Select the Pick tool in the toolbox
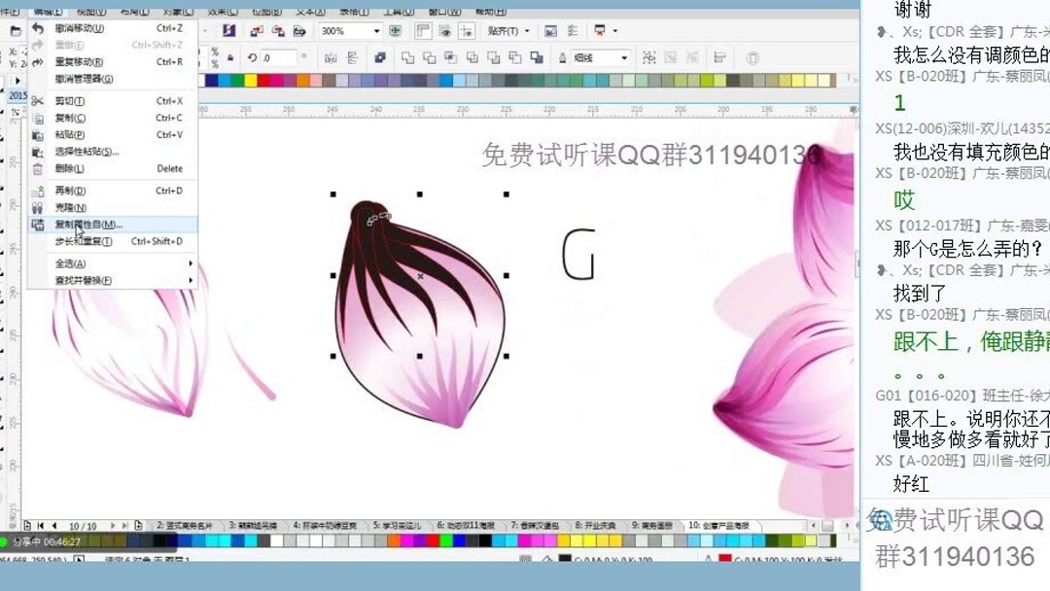1050x591 pixels. (6, 87)
